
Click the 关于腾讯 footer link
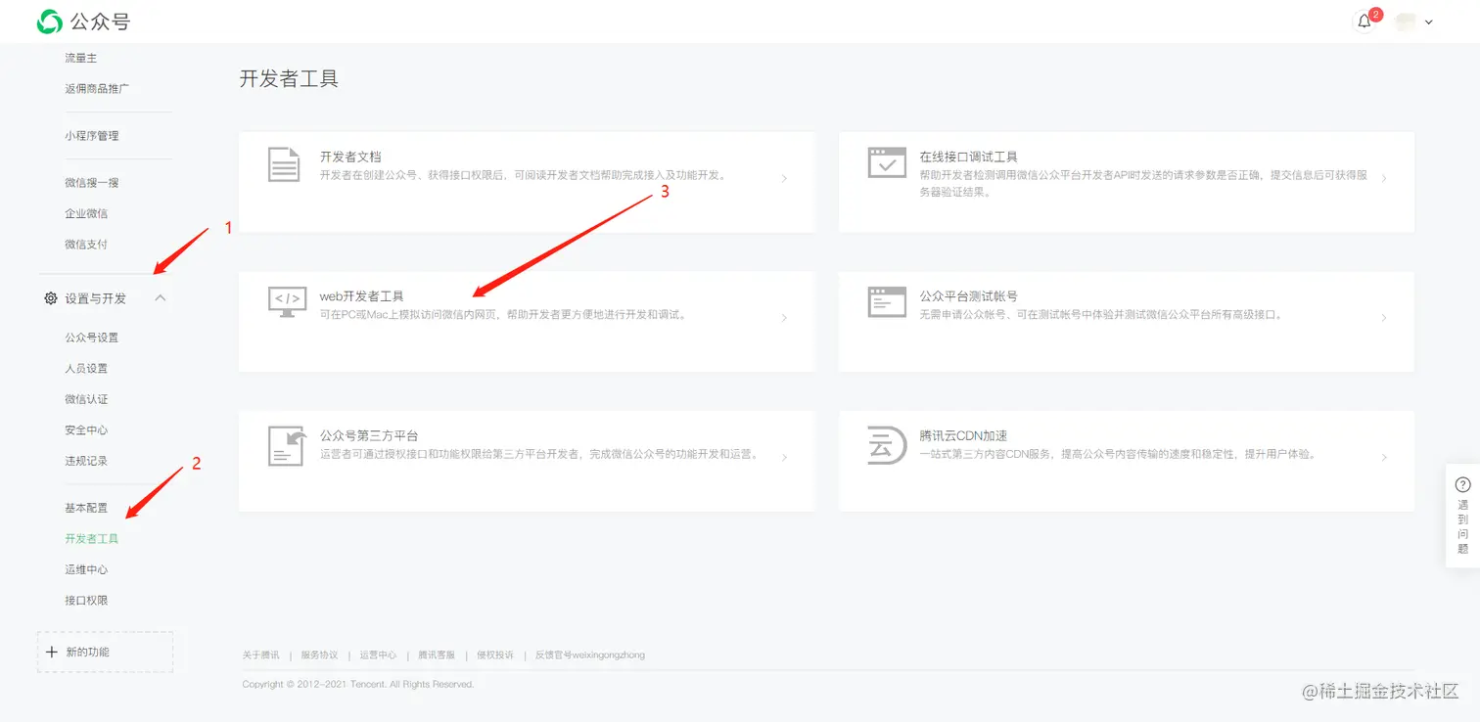pyautogui.click(x=260, y=655)
